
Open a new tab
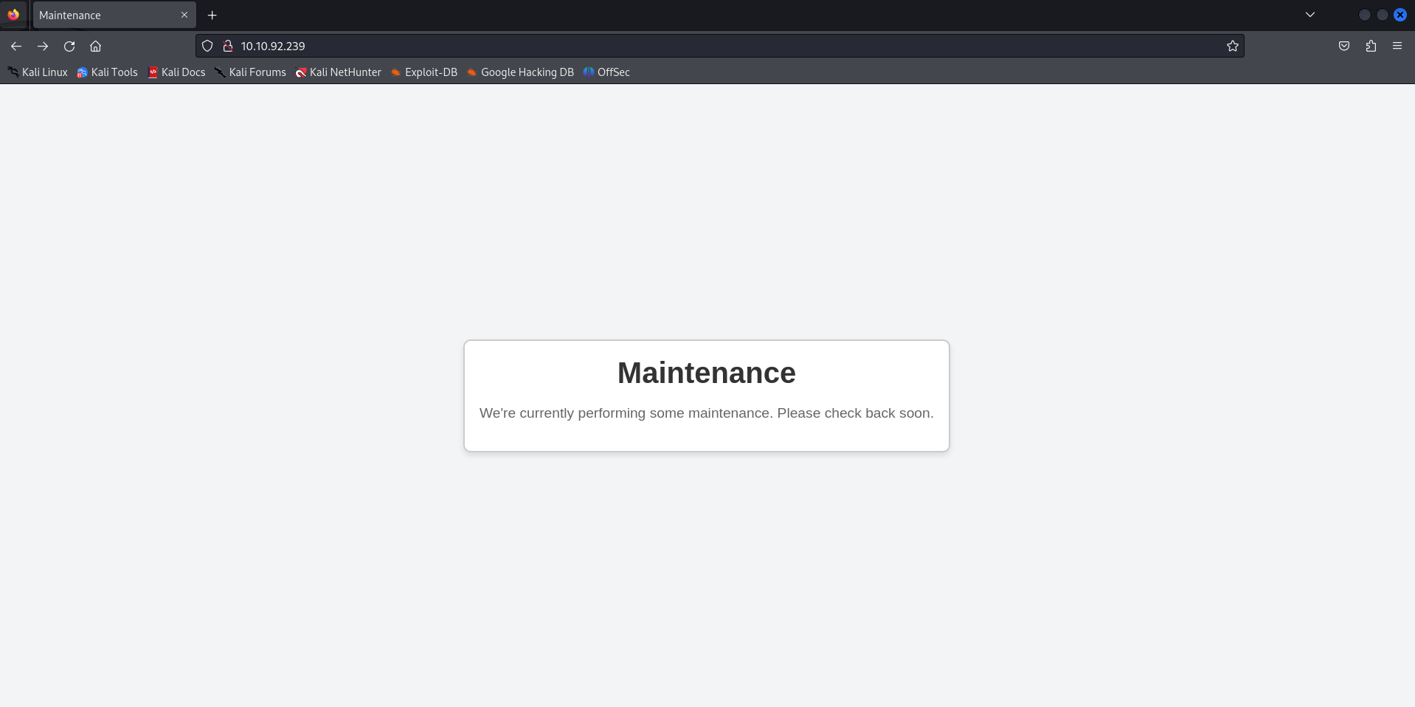coord(212,15)
